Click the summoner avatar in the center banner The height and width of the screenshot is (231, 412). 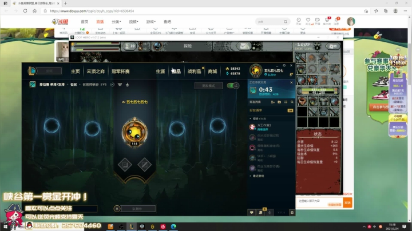tap(134, 132)
